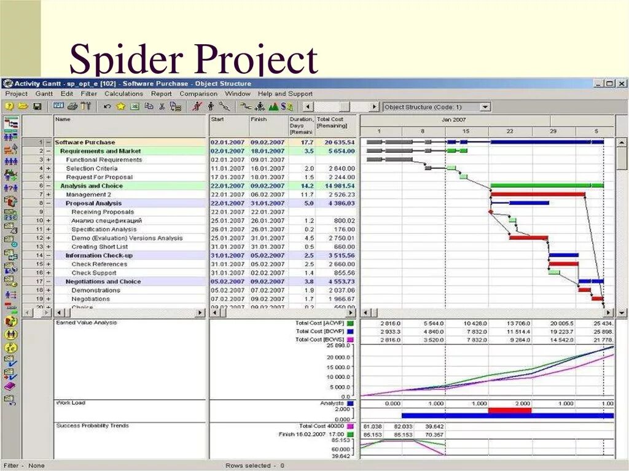629x471 pixels.
Task: Collapse row 8 Proposal Analysis
Action: 49,203
